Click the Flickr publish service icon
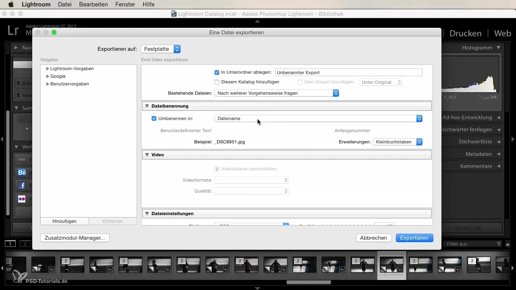 pyautogui.click(x=22, y=199)
